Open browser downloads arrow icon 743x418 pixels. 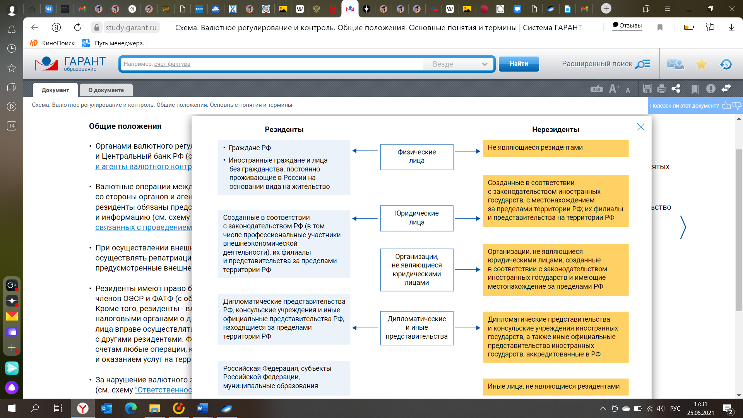tap(731, 27)
